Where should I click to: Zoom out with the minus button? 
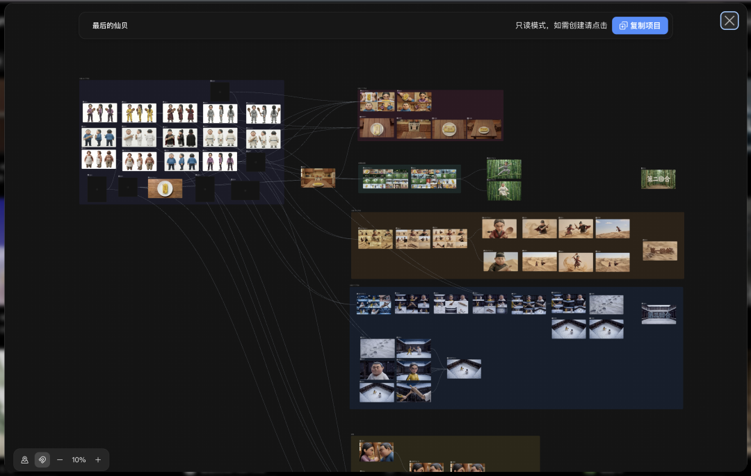pos(60,460)
